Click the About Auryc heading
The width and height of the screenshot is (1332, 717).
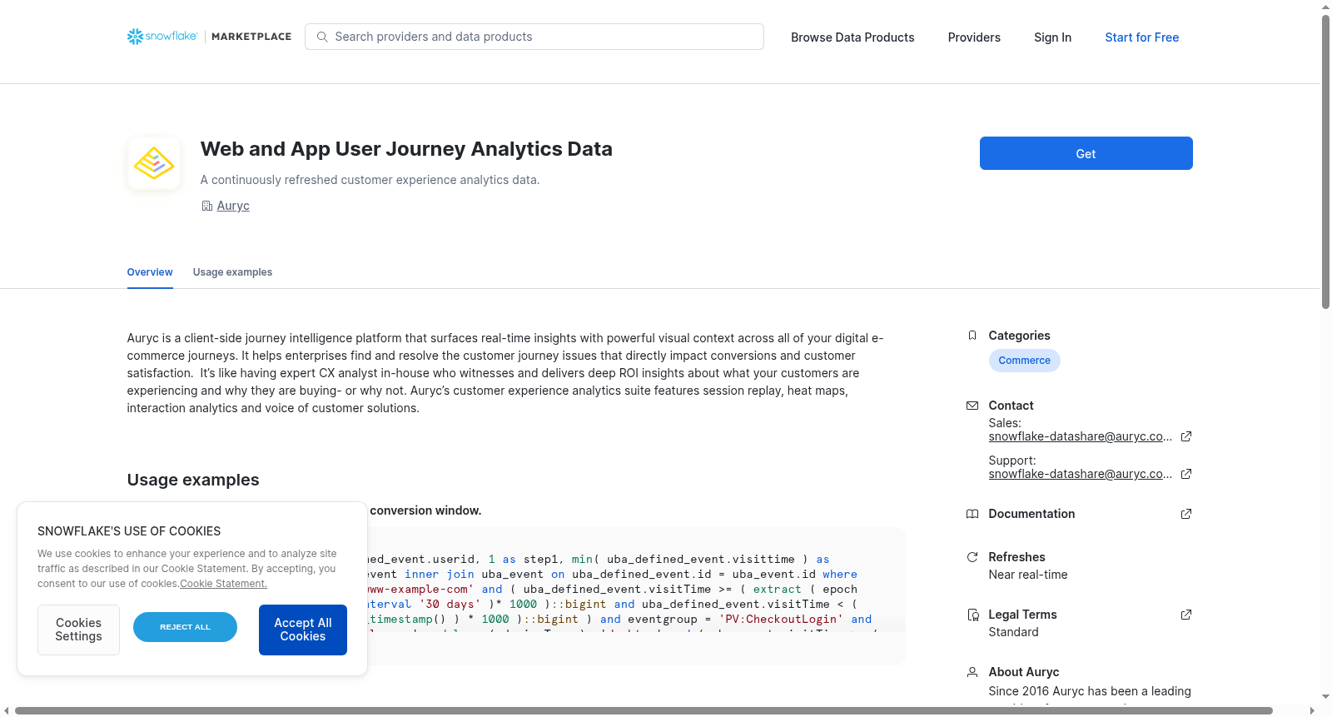1023,672
